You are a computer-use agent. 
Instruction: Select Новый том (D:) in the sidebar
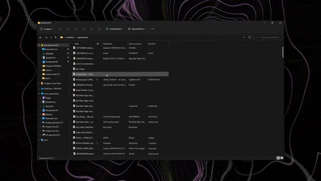coord(52,127)
